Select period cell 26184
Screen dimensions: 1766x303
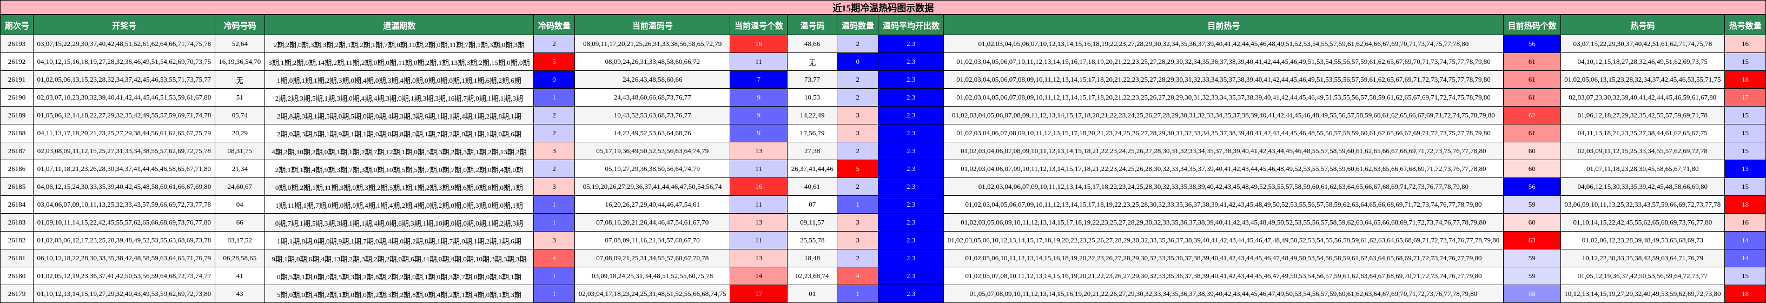(16, 205)
